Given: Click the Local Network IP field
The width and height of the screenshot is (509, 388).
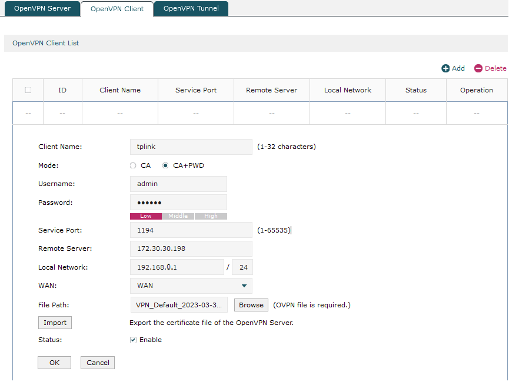Looking at the screenshot, I should (x=177, y=267).
